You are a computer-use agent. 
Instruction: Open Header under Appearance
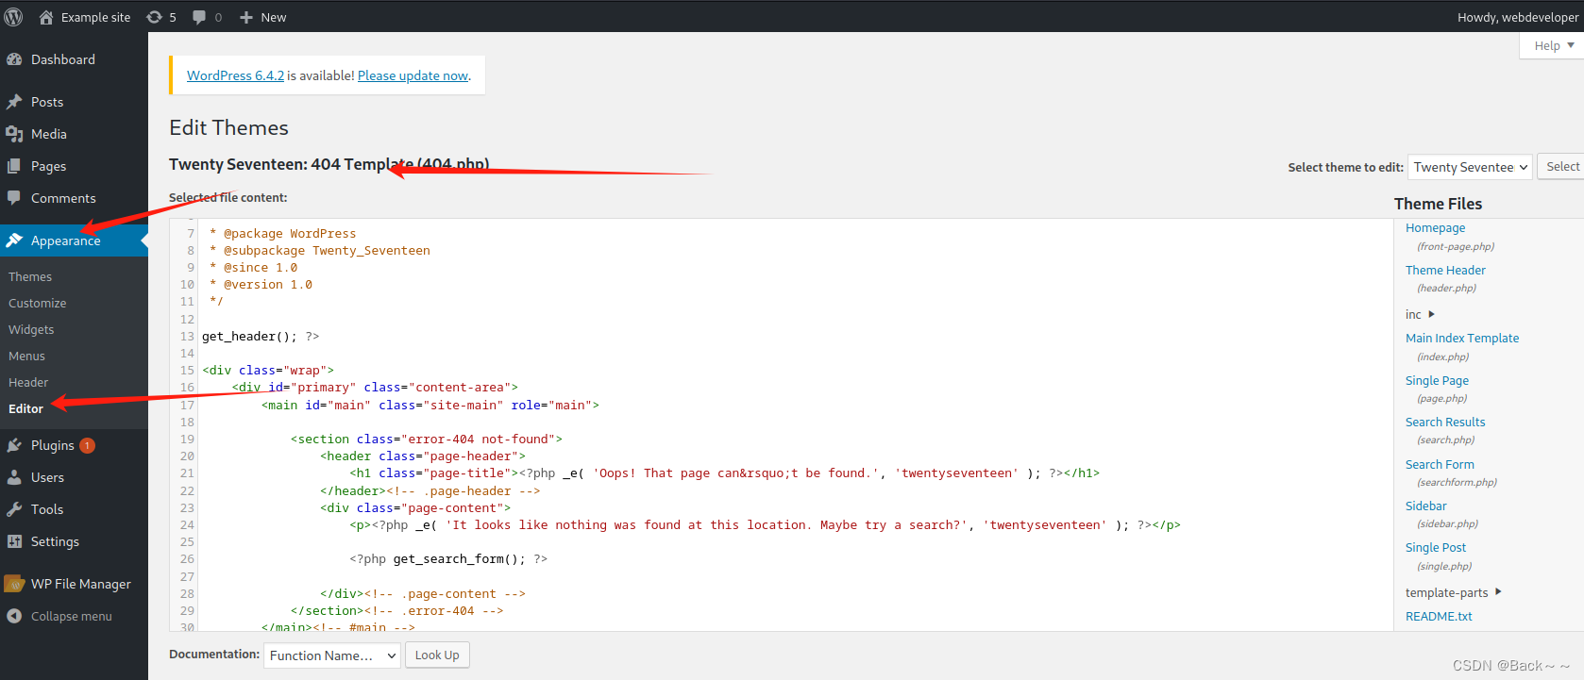pos(28,382)
